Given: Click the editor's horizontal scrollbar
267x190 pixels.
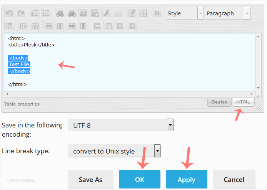Looking at the screenshot, I should [x=129, y=94].
